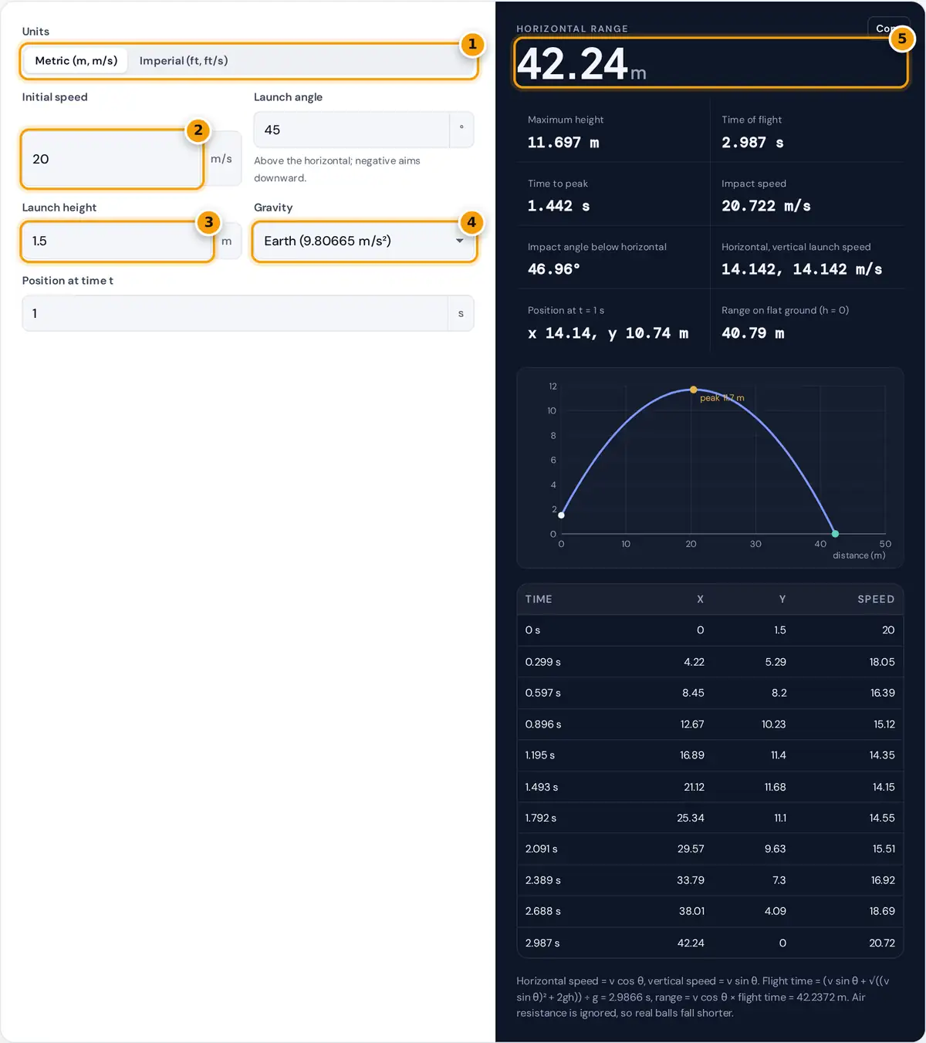Click the Y value 11.68 in table
926x1043 pixels.
click(776, 787)
